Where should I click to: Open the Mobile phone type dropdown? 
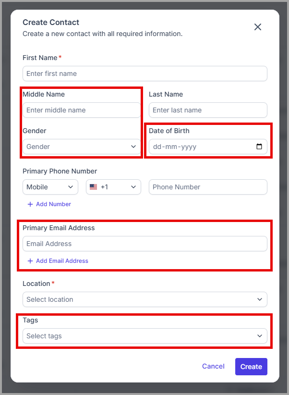pyautogui.click(x=50, y=187)
